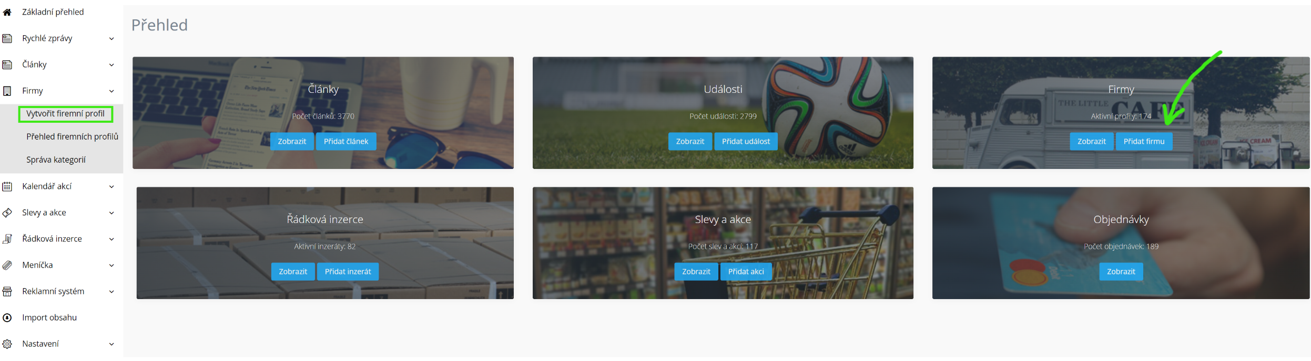Click the Rychlé zprávy newspaper icon
The width and height of the screenshot is (1311, 361).
coord(7,38)
